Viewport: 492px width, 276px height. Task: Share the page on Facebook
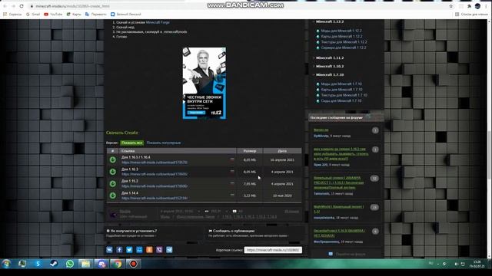pyautogui.click(x=120, y=250)
